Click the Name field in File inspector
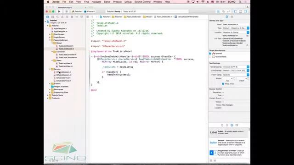This screenshot has width=294, height=165. coord(236,24)
